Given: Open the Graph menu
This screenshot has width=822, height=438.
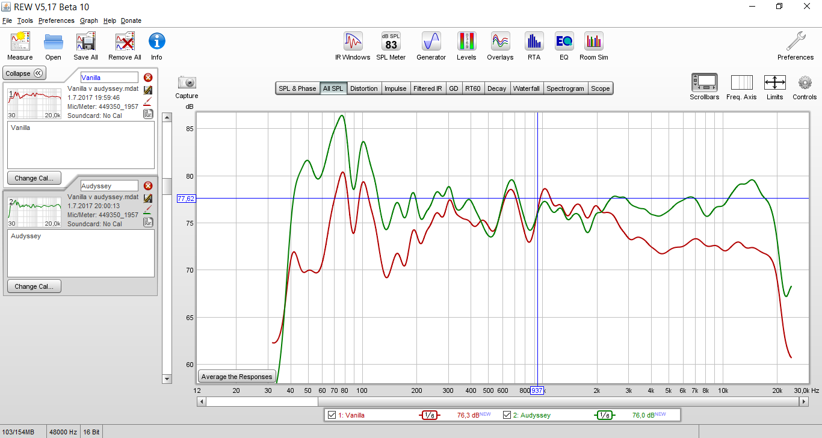Looking at the screenshot, I should (89, 20).
